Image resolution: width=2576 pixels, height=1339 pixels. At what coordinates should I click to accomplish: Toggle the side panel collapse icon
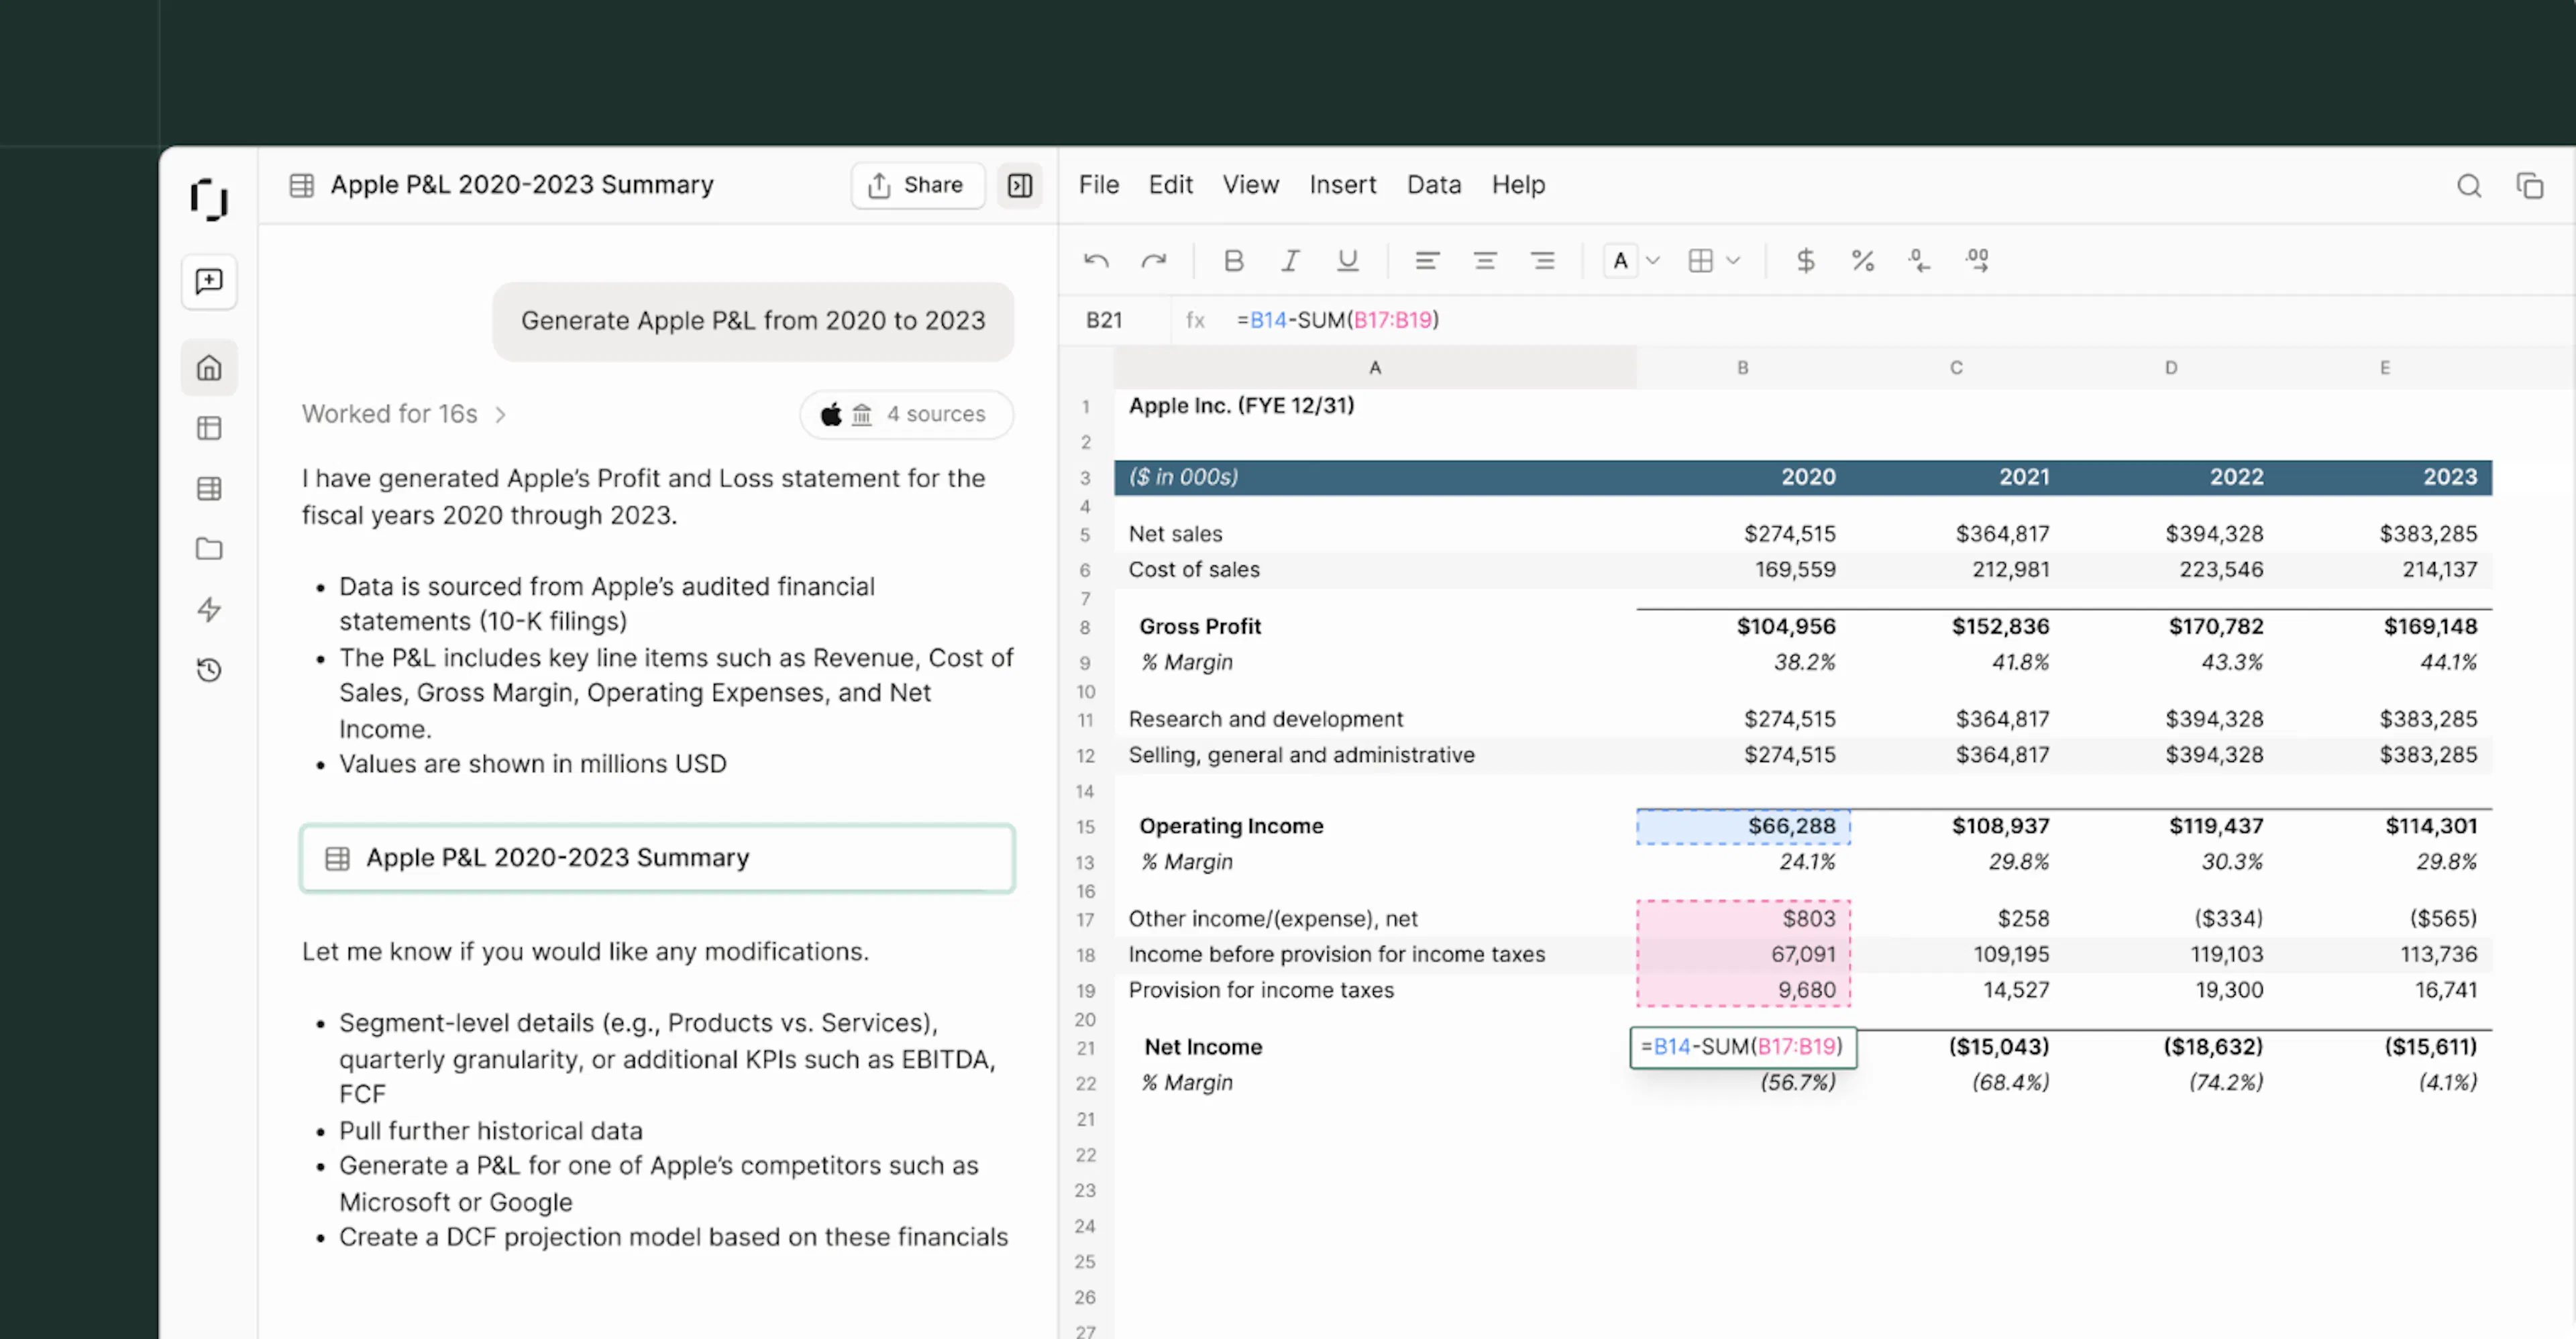1019,185
